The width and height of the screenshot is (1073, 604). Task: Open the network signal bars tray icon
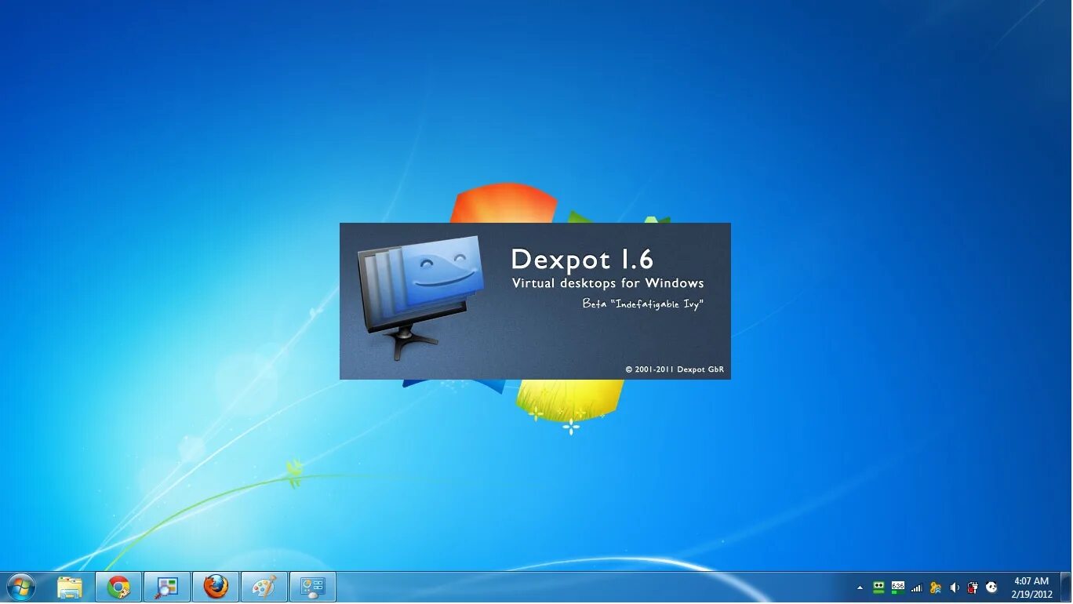(x=917, y=588)
